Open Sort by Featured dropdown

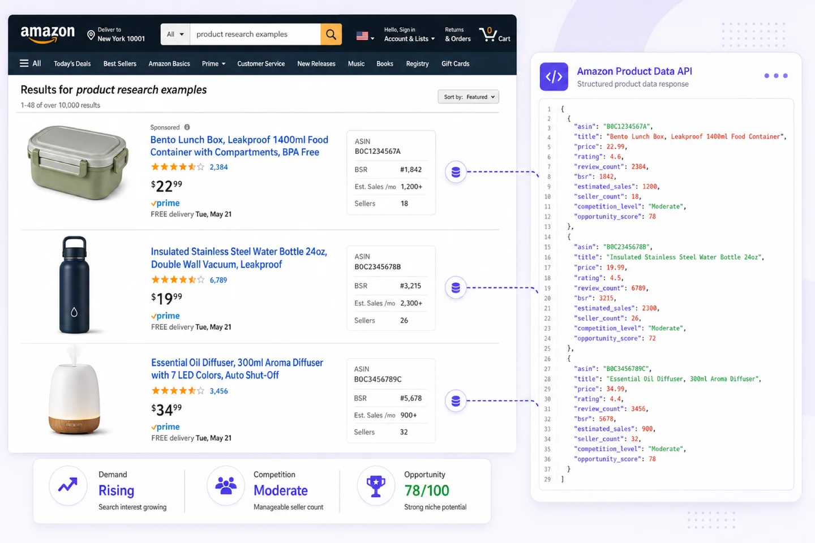[468, 97]
